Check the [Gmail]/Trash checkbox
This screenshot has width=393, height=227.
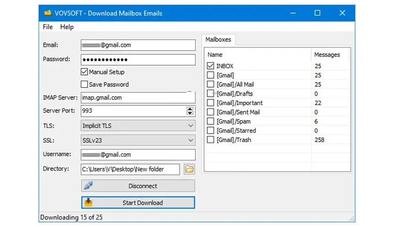(x=211, y=140)
